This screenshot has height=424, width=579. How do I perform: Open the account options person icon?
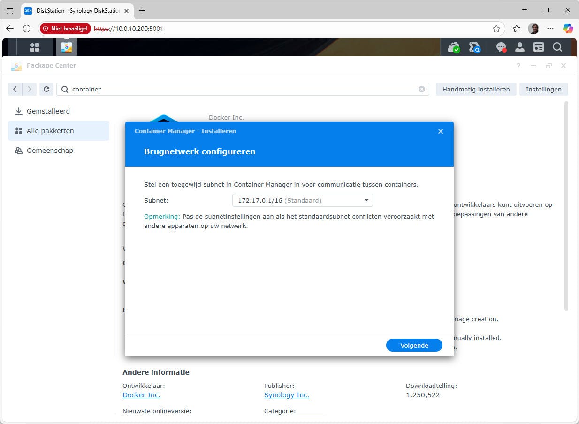[519, 47]
